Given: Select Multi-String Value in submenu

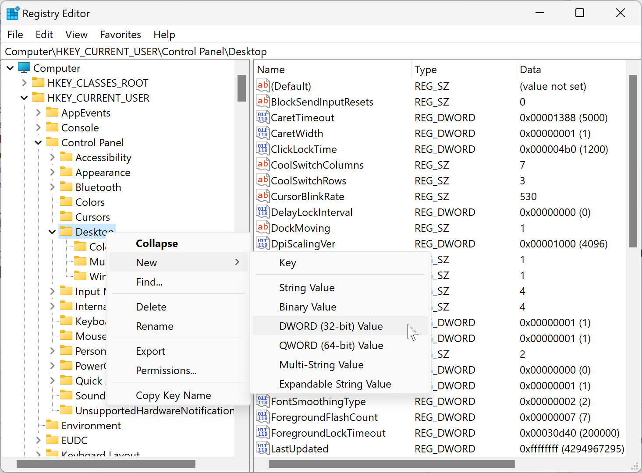Looking at the screenshot, I should [340, 365].
